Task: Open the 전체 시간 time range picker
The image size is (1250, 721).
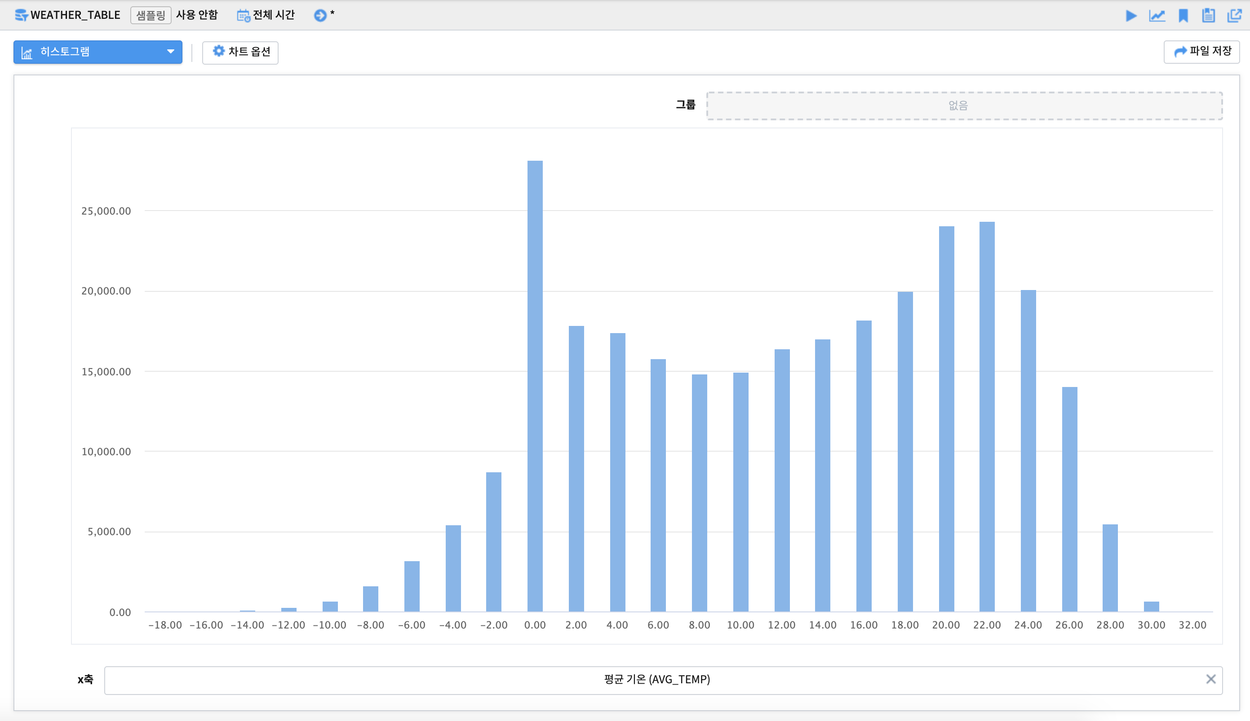Action: click(x=266, y=15)
